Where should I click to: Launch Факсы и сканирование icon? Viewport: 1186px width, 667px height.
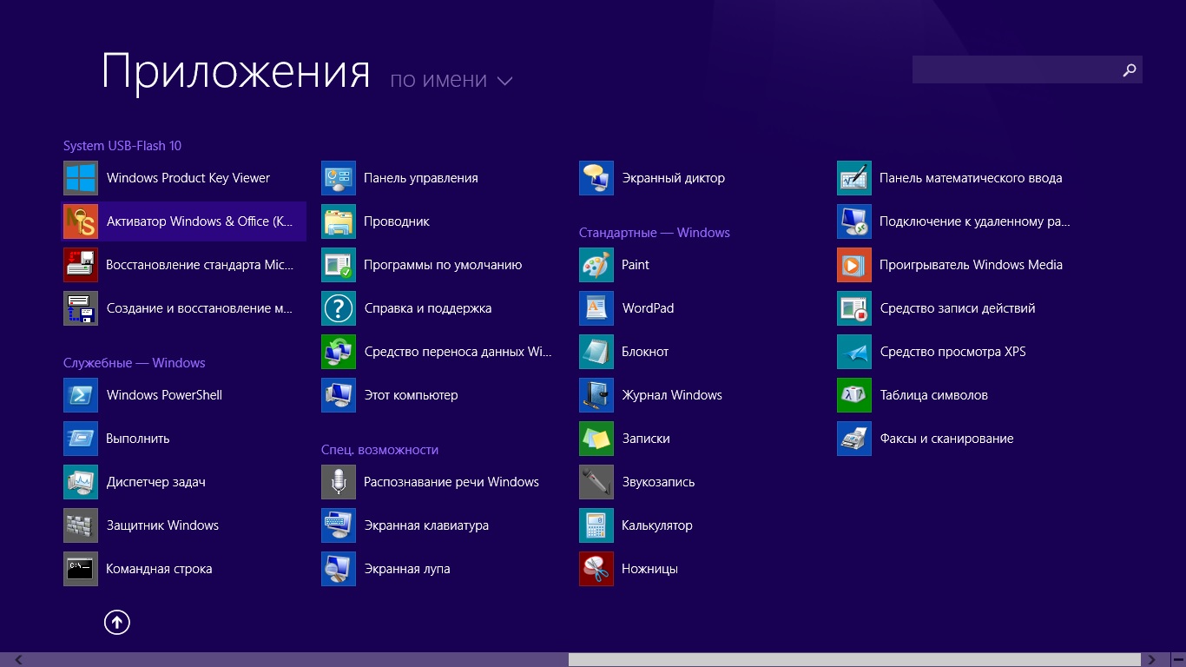pyautogui.click(x=854, y=439)
